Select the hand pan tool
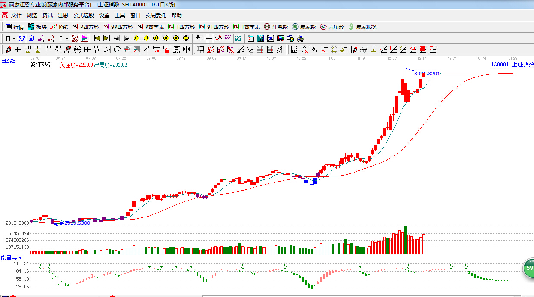The height and width of the screenshot is (297, 534). coord(198,38)
